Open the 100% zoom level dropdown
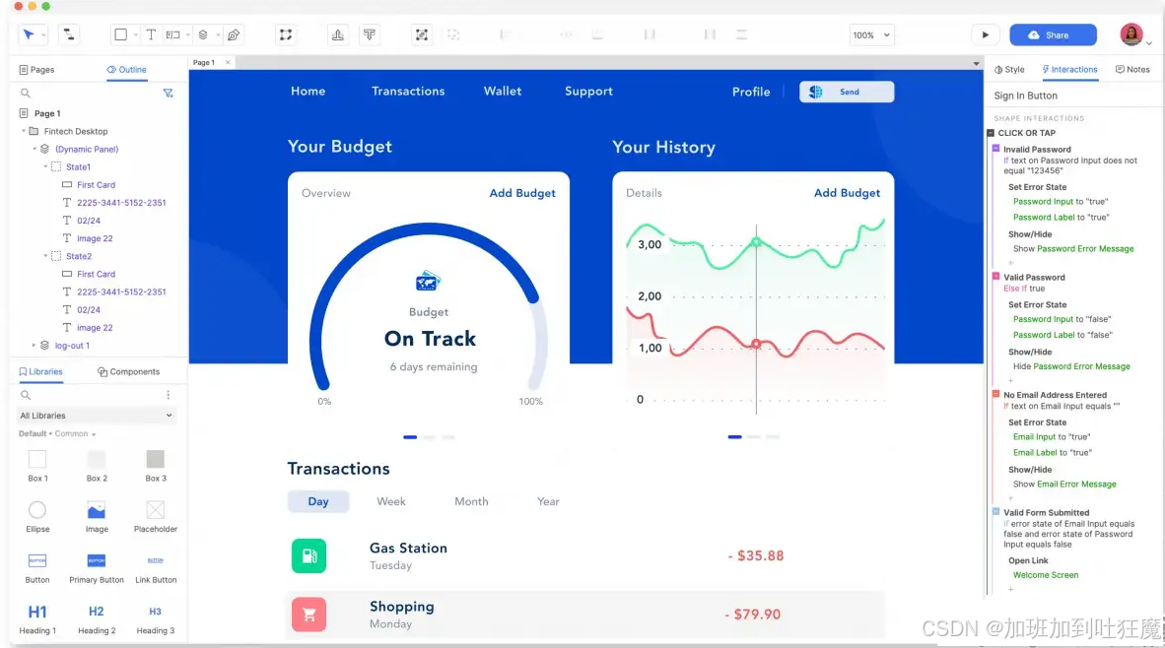 pos(871,34)
